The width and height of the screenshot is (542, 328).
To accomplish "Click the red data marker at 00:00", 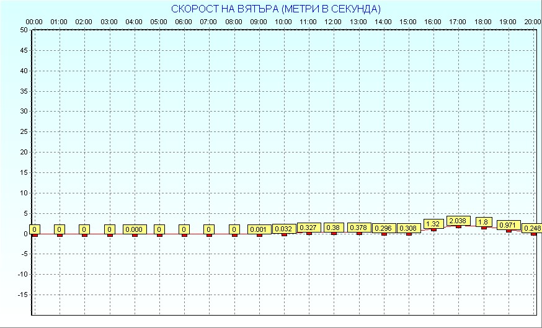I will 35,236.
